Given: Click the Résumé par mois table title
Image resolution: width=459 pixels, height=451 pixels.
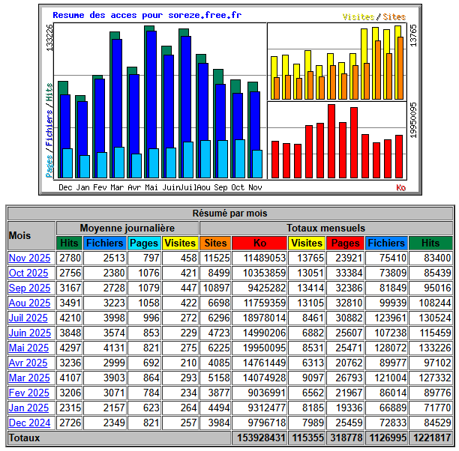Looking at the screenshot, I should click(229, 214).
